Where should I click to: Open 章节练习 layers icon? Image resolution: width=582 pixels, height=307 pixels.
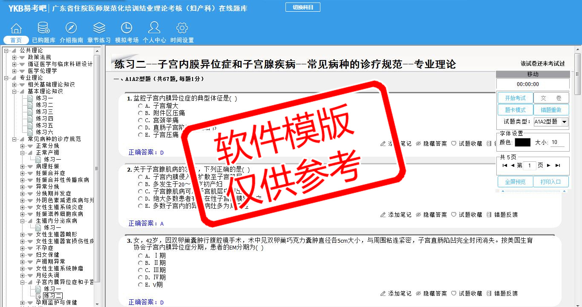[99, 29]
